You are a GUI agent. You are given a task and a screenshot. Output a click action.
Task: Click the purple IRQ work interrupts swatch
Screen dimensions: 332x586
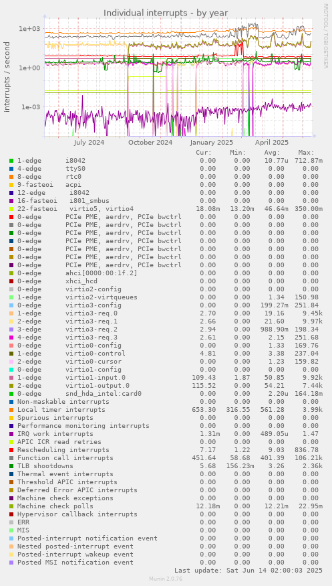point(11,434)
